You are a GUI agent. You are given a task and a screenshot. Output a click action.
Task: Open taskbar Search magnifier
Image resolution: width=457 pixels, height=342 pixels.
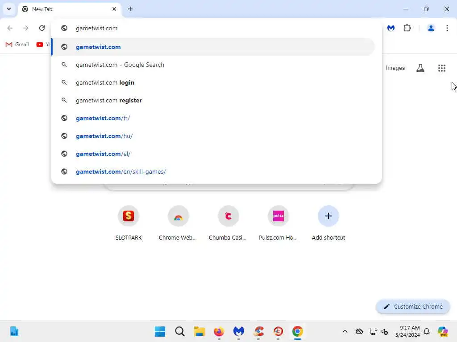(179, 331)
